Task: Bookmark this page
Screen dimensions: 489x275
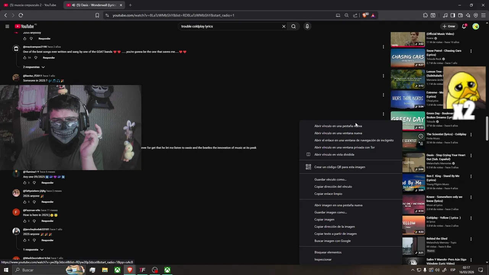Action: [x=97, y=15]
